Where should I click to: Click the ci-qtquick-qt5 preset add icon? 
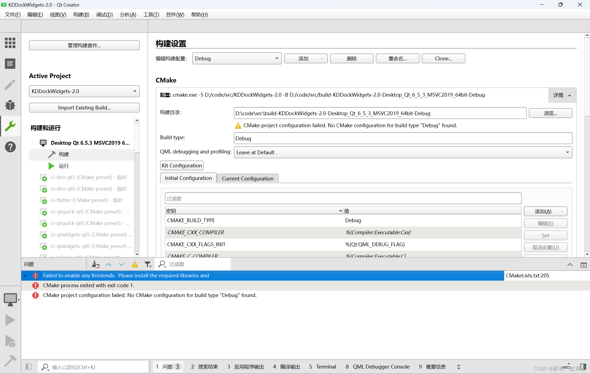pos(43,212)
